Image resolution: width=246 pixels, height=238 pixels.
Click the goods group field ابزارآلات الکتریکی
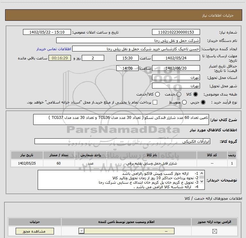point(122,141)
